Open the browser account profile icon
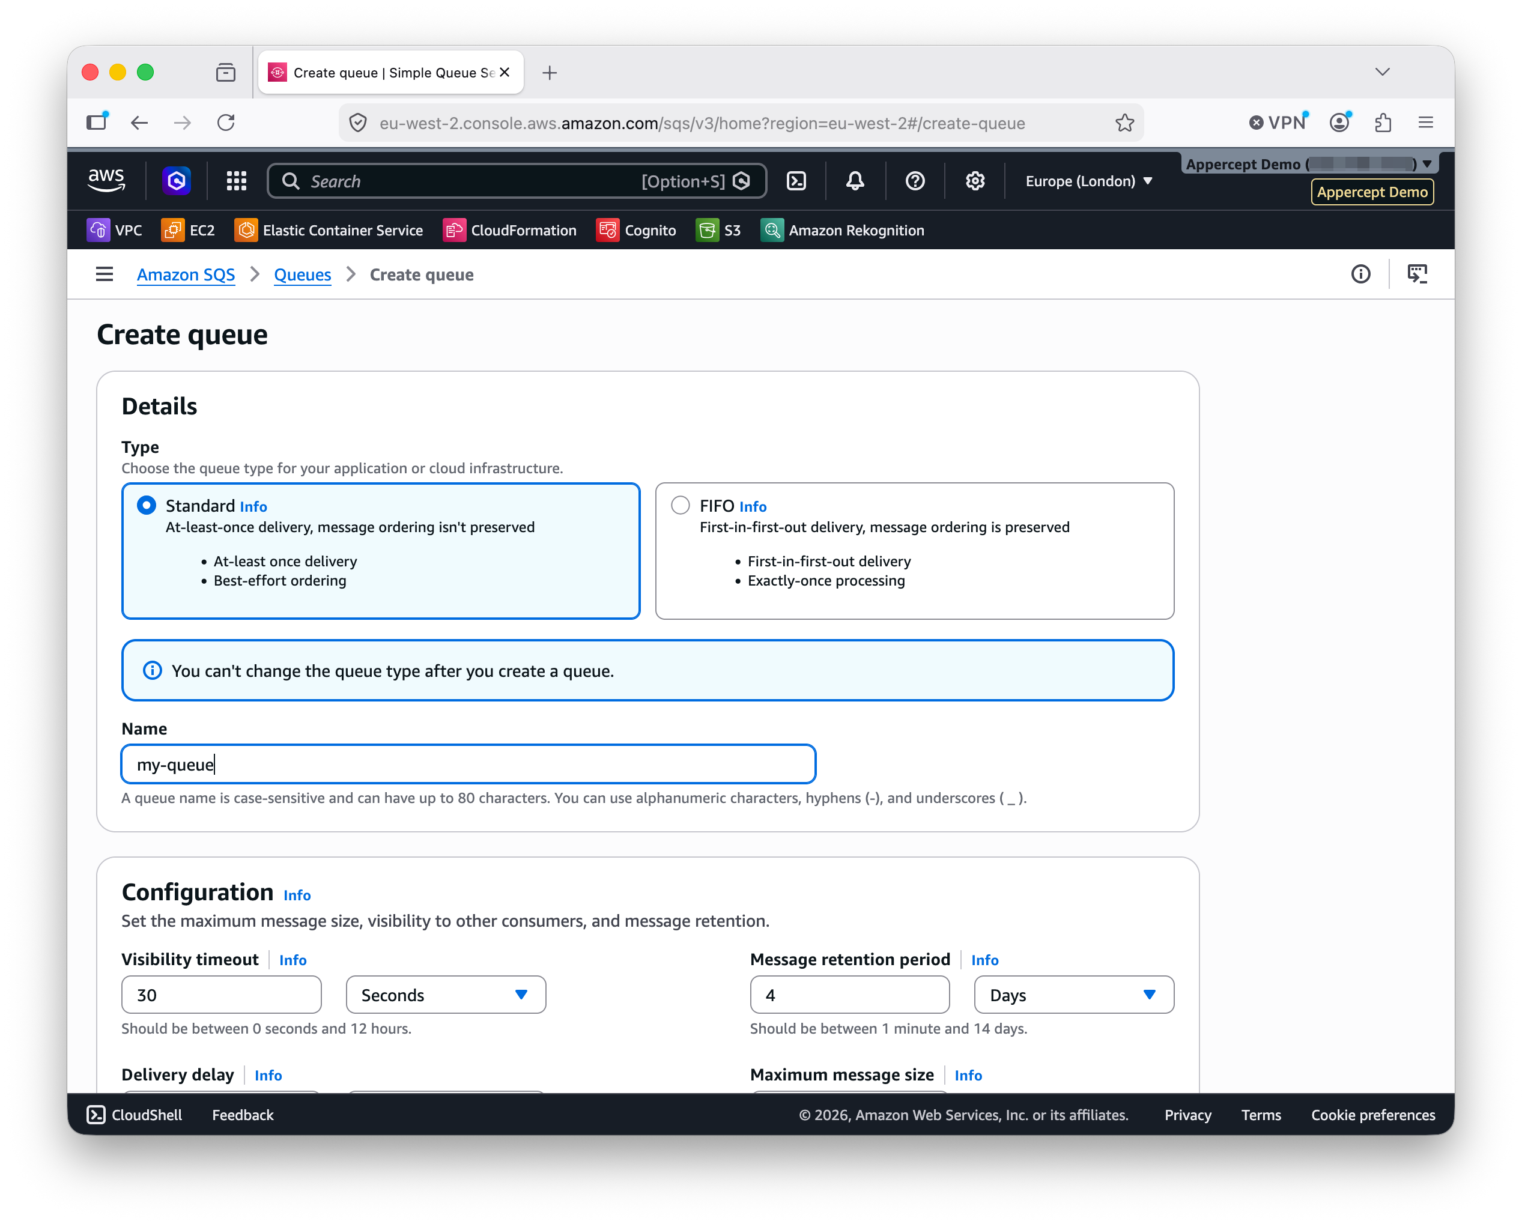This screenshot has width=1522, height=1224. coord(1340,122)
